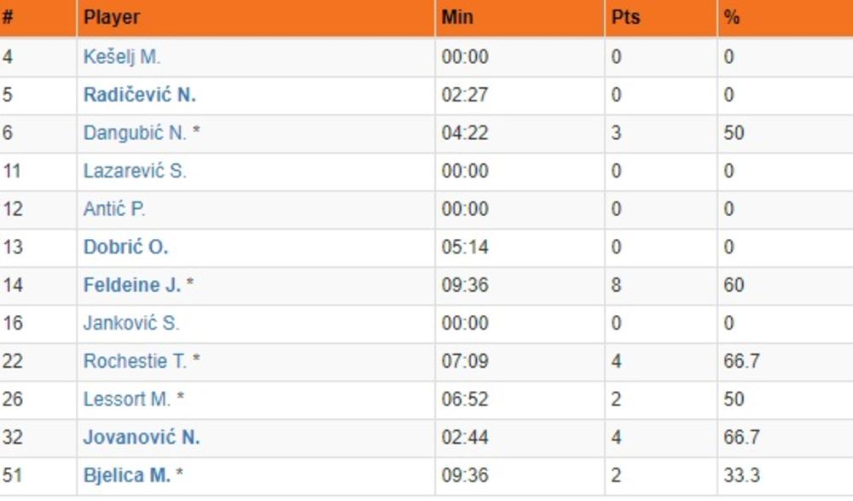Open Kešelj M. player link
The image size is (853, 501).
(121, 57)
